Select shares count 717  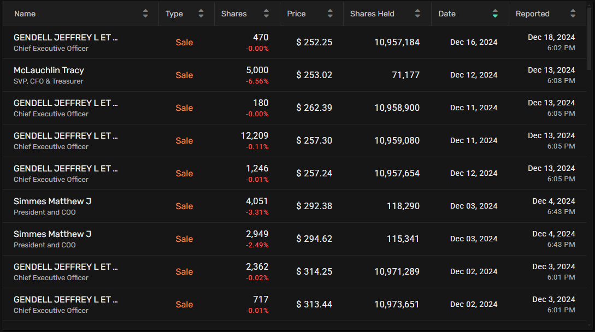pos(261,299)
